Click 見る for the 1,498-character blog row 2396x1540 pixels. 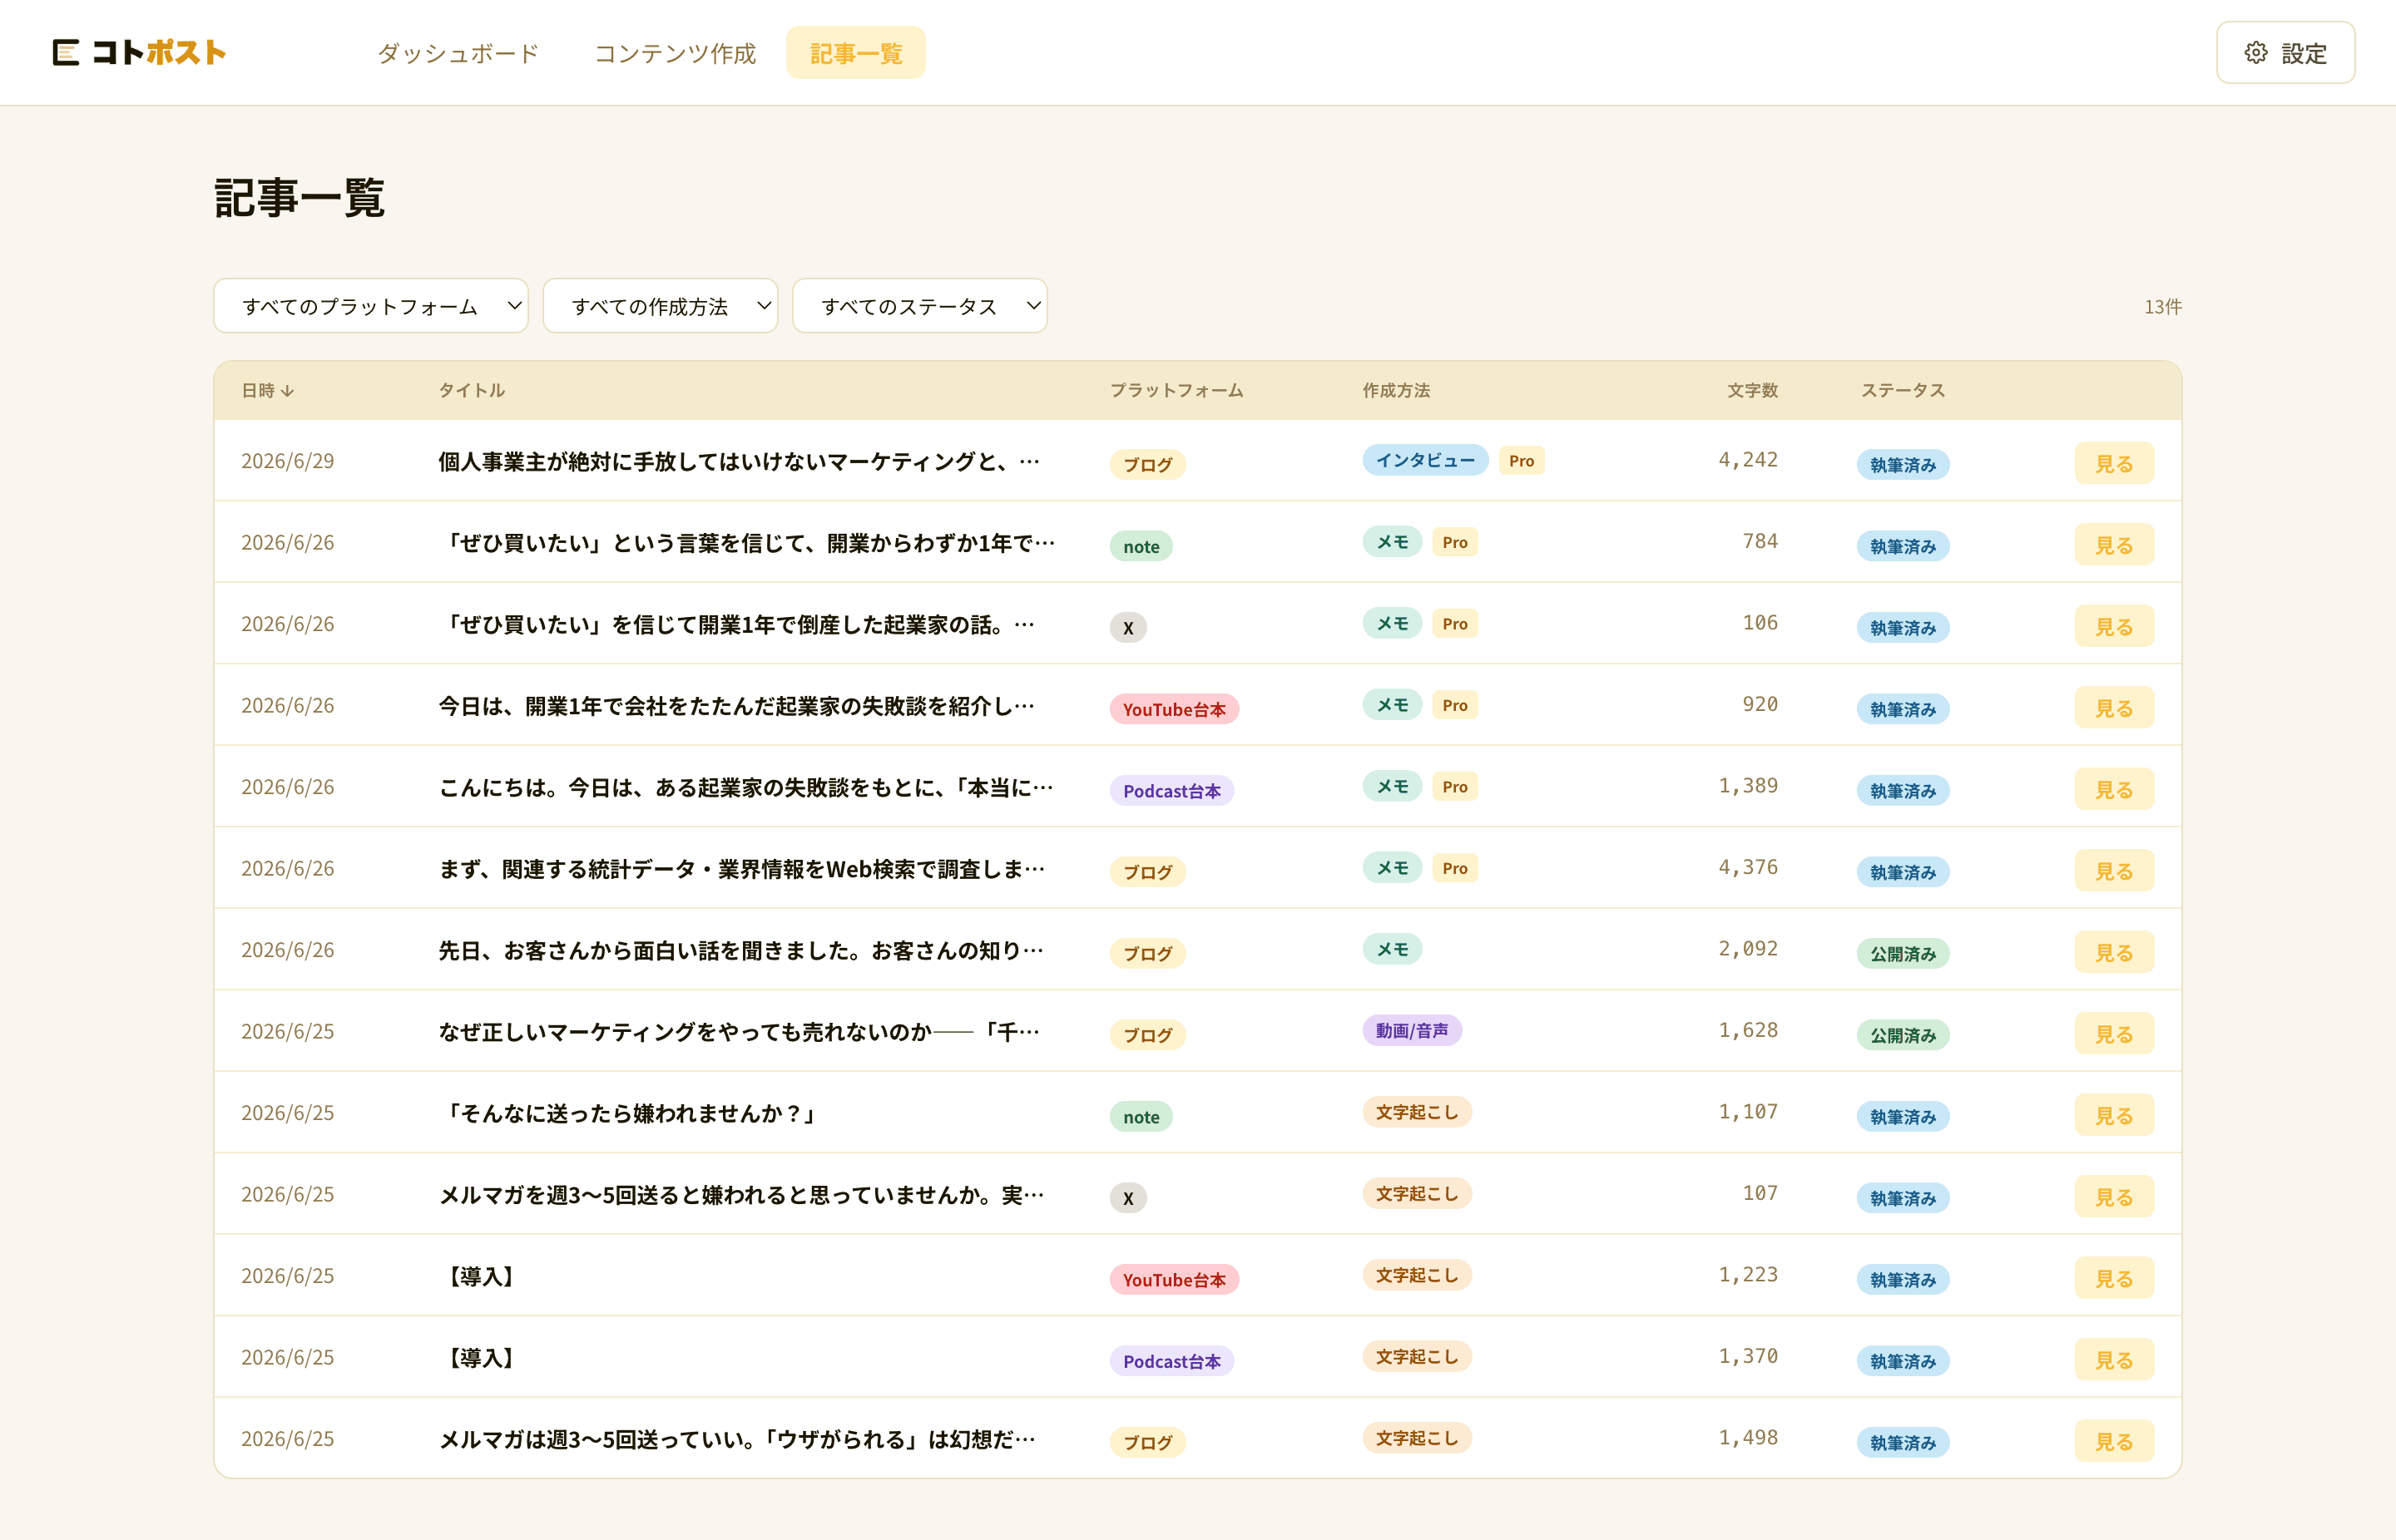point(2114,1441)
